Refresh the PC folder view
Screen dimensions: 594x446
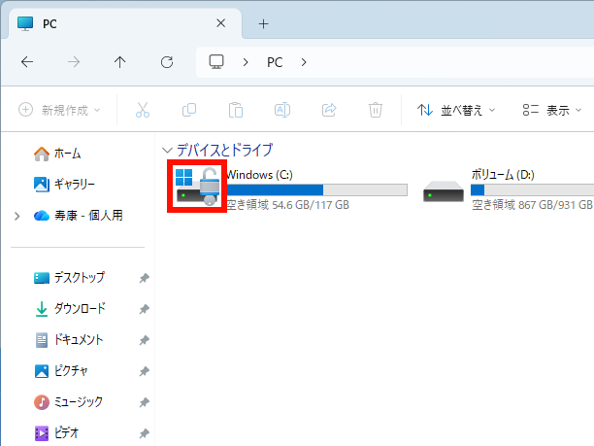pyautogui.click(x=167, y=62)
